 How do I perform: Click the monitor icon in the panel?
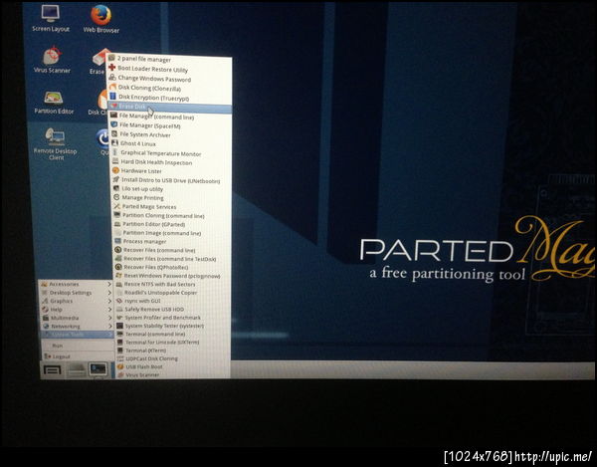(99, 369)
